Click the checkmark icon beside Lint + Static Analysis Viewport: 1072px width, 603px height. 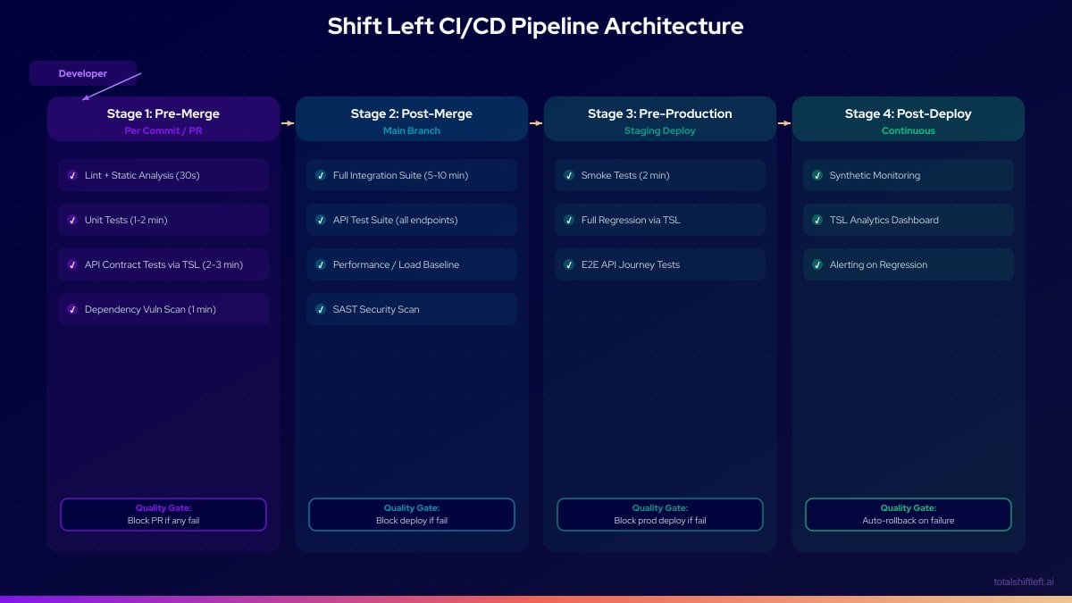[x=72, y=175]
